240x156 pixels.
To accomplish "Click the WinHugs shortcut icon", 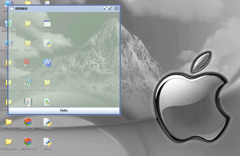I will coord(47,63).
